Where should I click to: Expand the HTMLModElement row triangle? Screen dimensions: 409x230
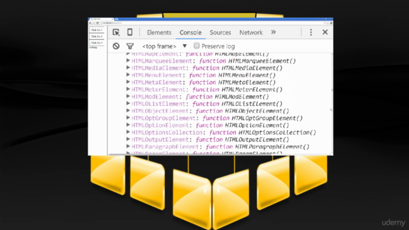(x=128, y=96)
